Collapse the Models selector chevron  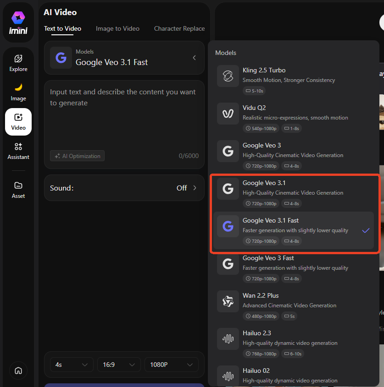(194, 58)
